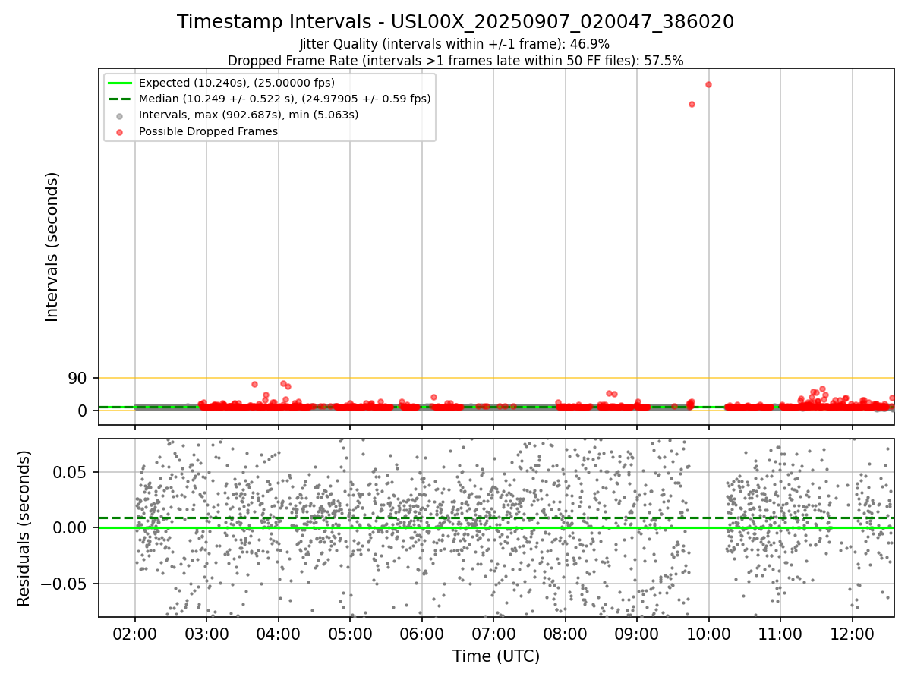
Task: Click the plot title "Timestamp Intervals - USL00X_20250907_020047_386020"
Action: [x=455, y=22]
